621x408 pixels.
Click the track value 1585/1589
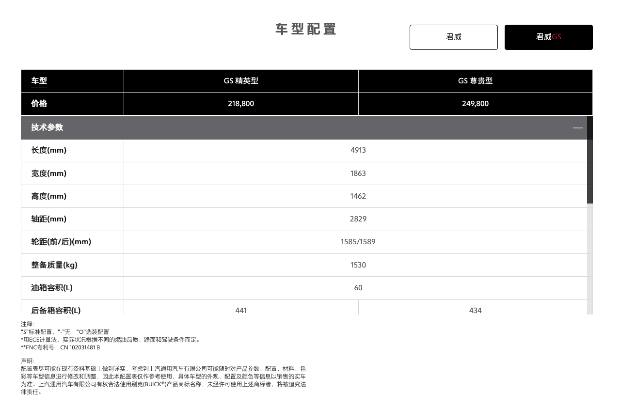[358, 242]
